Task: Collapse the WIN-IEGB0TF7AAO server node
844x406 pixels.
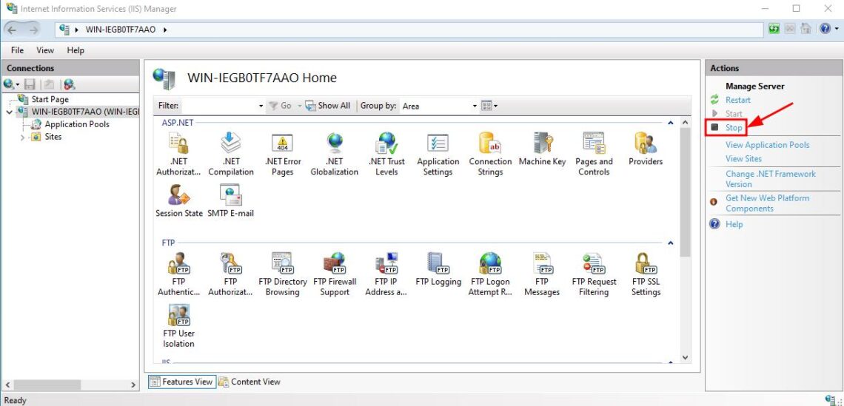Action: (x=9, y=112)
